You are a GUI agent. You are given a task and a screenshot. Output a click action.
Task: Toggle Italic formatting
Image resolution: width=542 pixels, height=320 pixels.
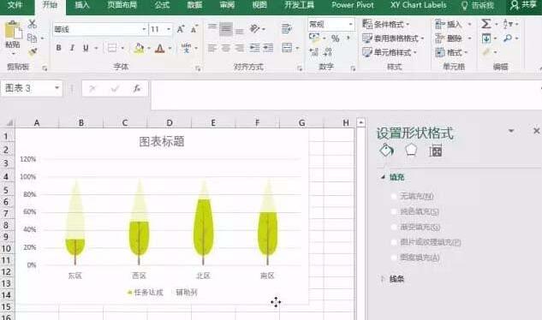click(x=72, y=48)
